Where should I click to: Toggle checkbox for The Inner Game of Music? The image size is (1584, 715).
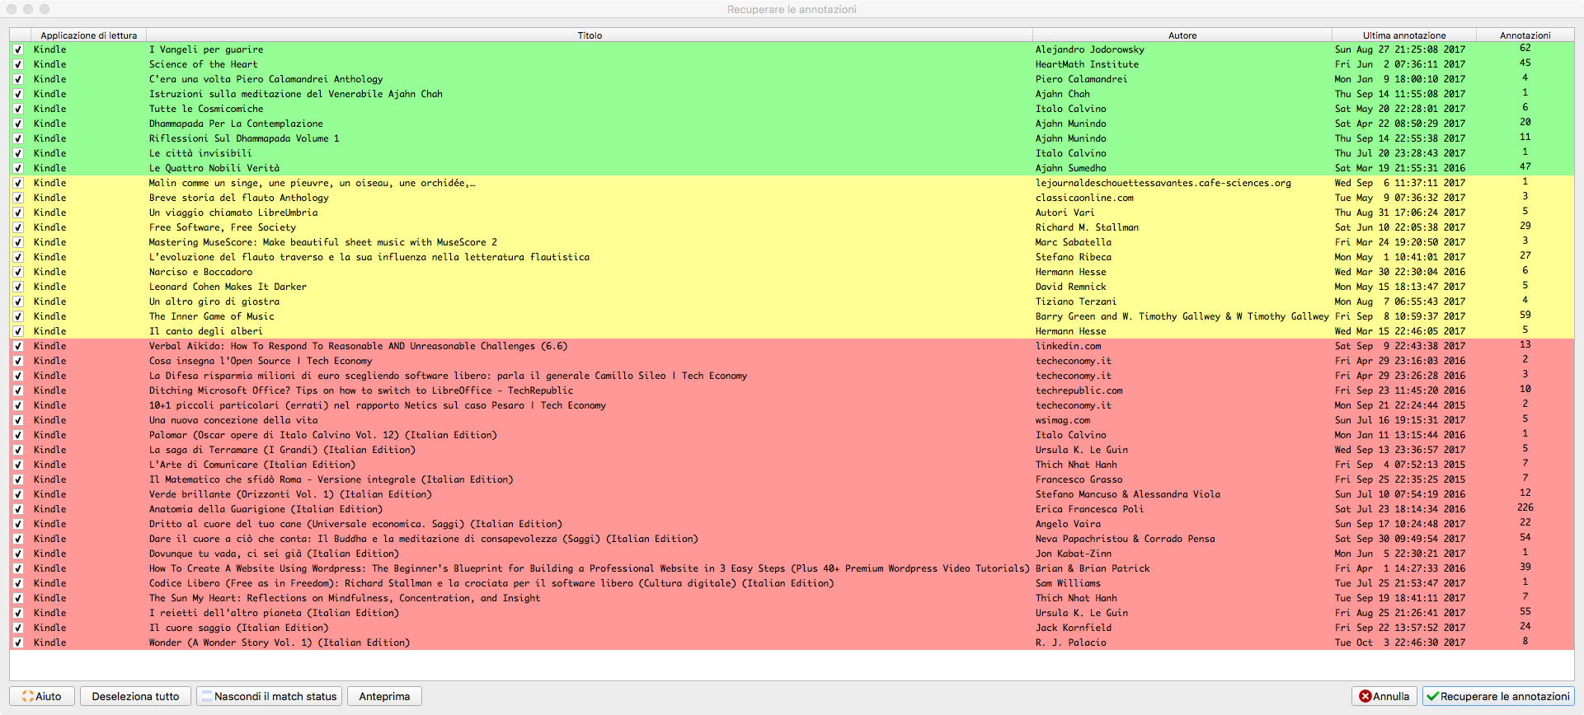pos(18,316)
